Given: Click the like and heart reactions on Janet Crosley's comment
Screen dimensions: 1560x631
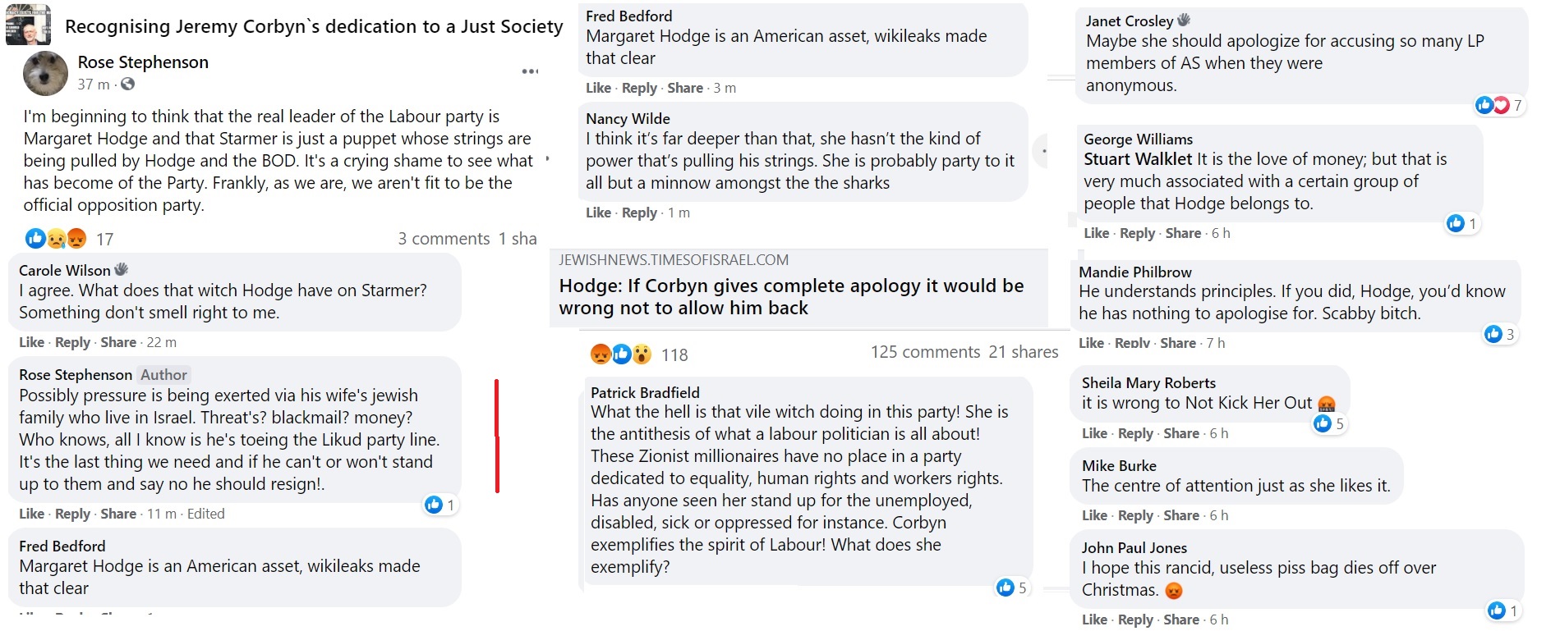Looking at the screenshot, I should coord(1493,105).
